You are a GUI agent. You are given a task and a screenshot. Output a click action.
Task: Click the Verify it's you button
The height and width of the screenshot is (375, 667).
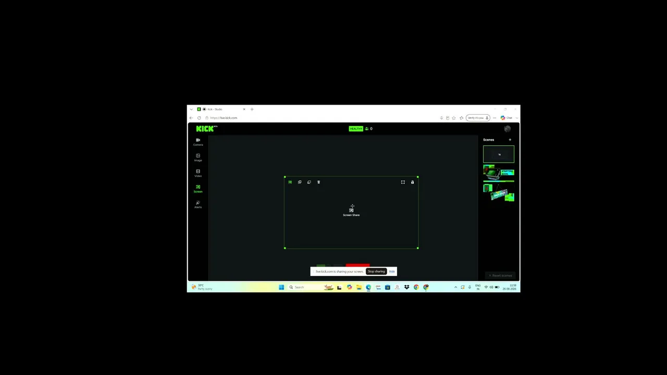[478, 118]
